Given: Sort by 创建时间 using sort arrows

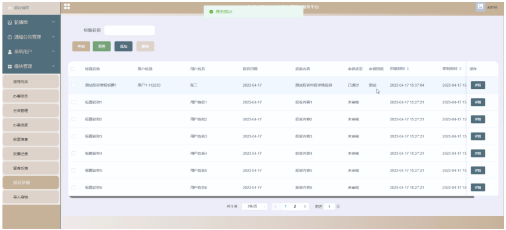Looking at the screenshot, I should [x=407, y=69].
